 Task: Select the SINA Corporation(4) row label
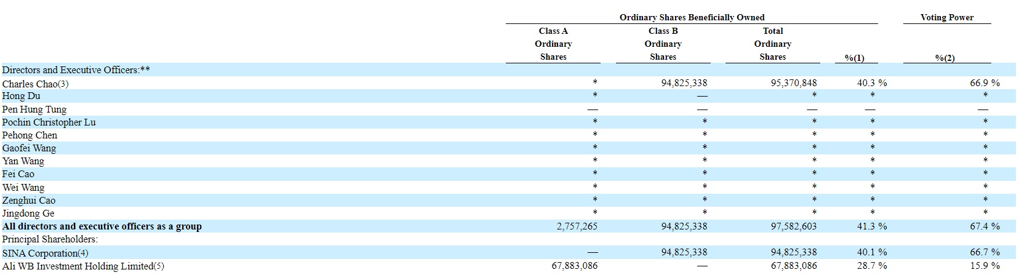tap(46, 253)
